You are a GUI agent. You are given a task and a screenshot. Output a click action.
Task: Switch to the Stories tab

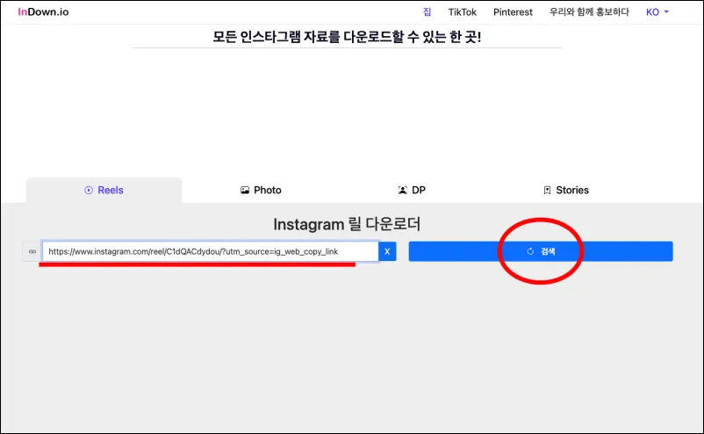pyautogui.click(x=565, y=190)
